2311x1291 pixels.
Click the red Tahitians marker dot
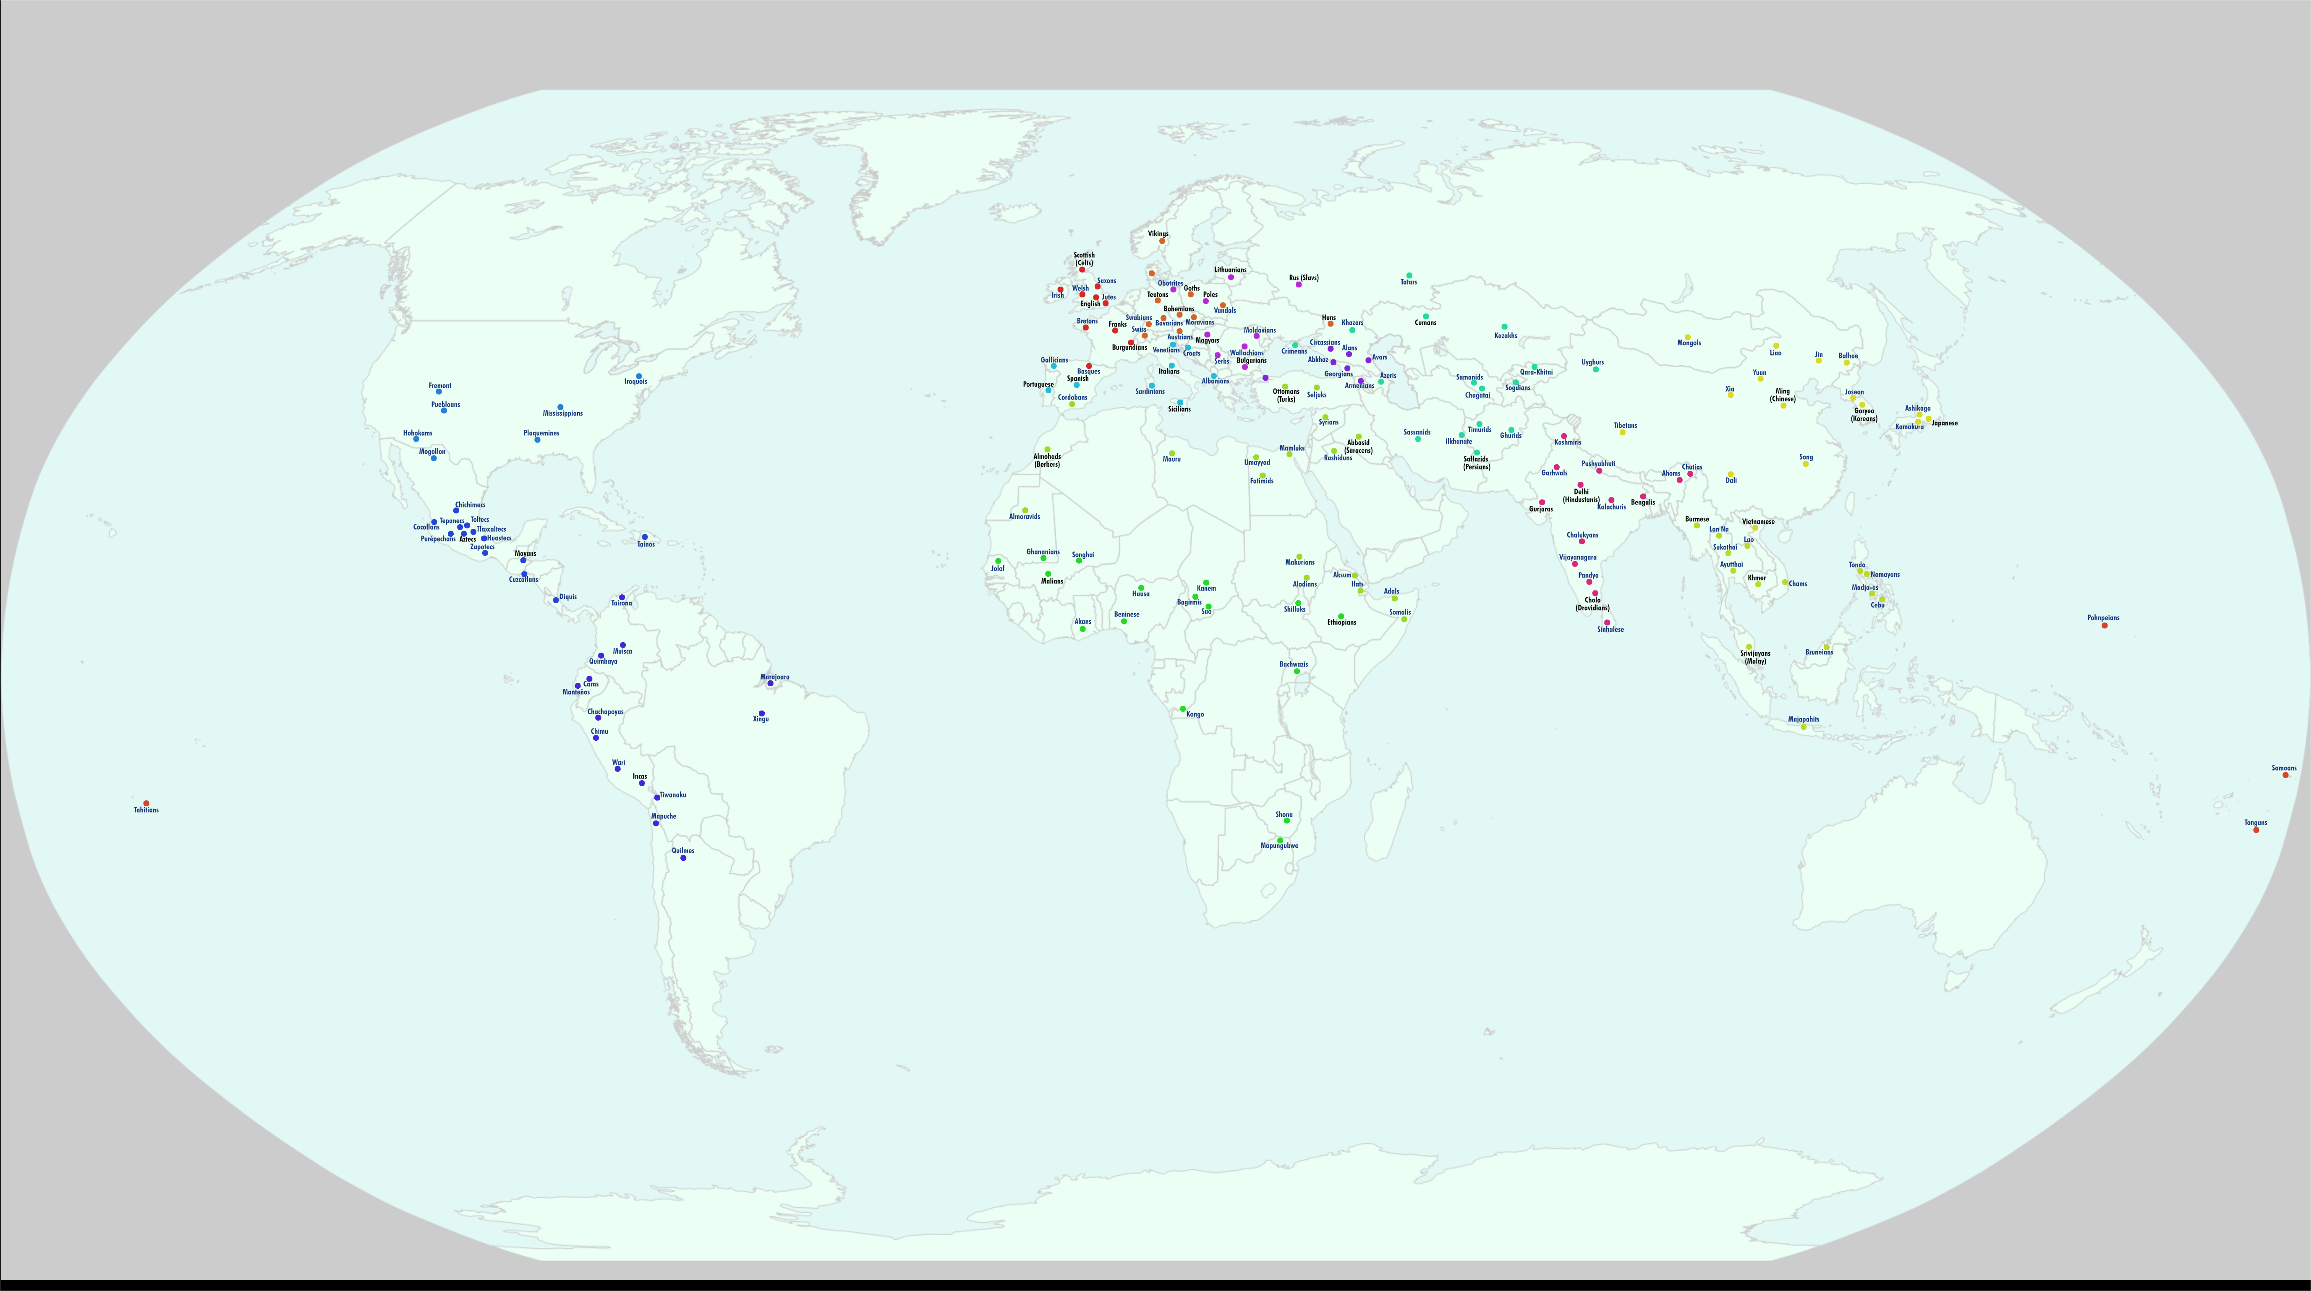pyautogui.click(x=146, y=804)
